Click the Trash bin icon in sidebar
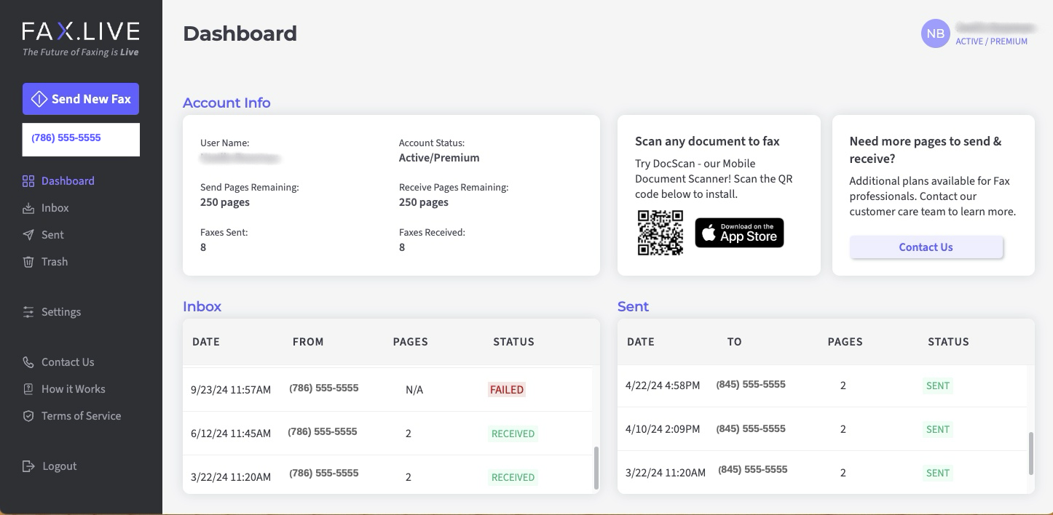The image size is (1053, 515). (28, 262)
